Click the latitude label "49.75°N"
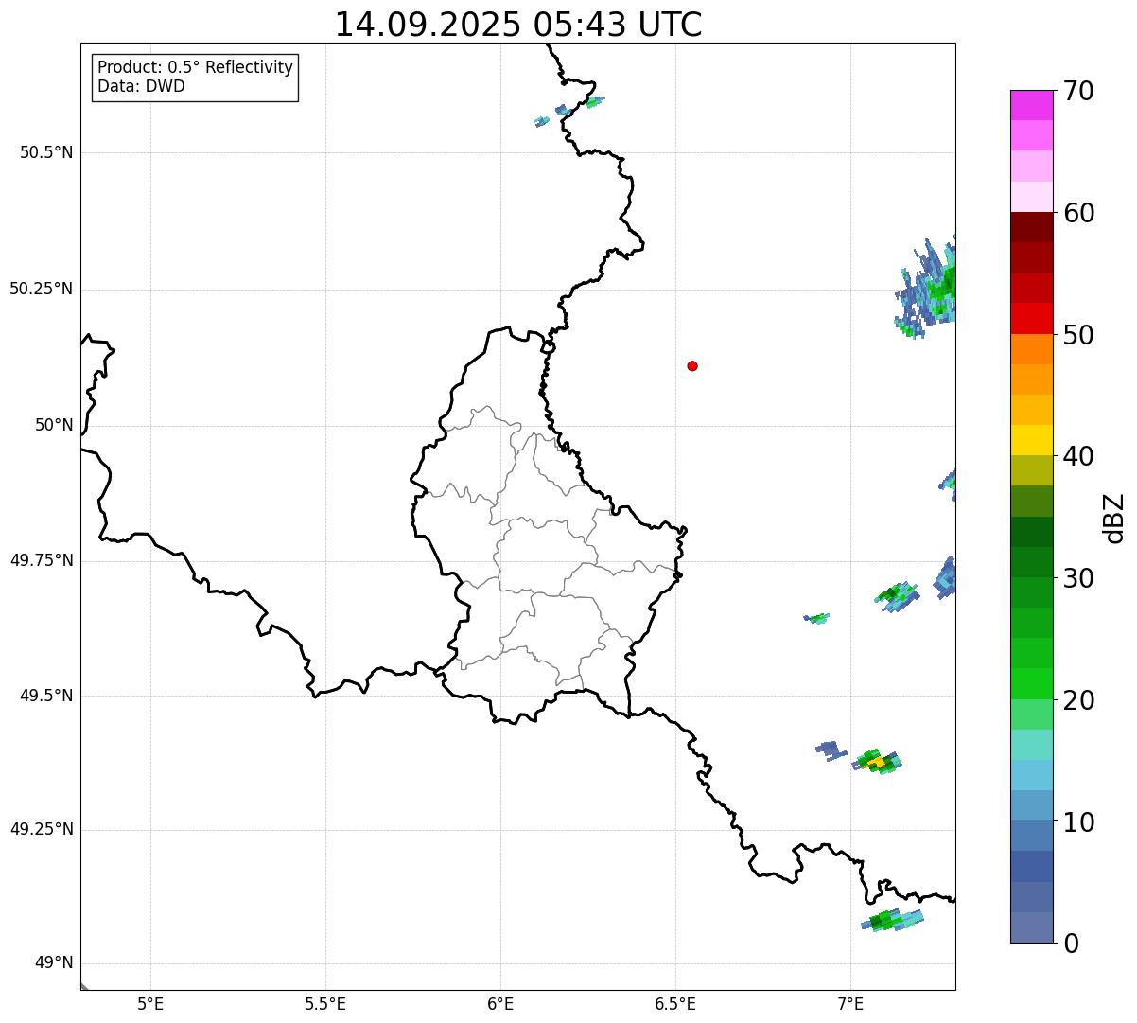Image resolution: width=1137 pixels, height=1023 pixels. [x=42, y=560]
